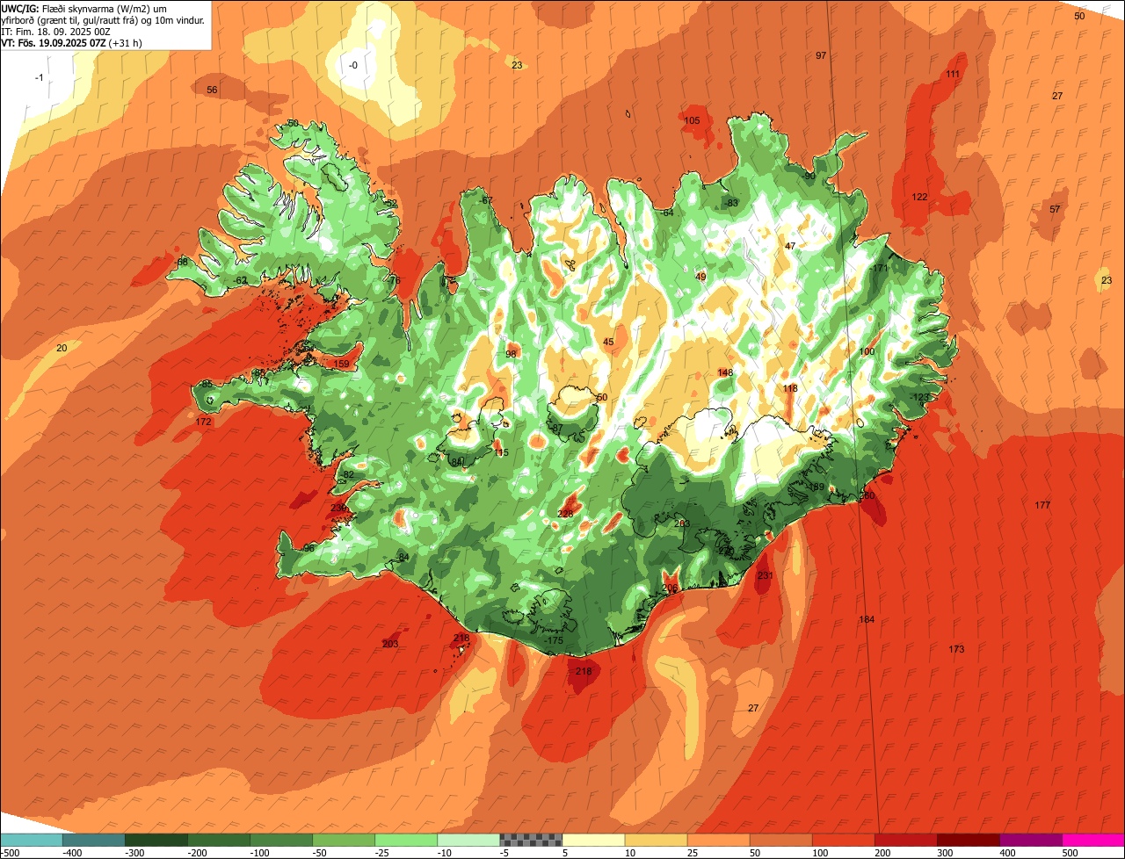Click the map value 231
The width and height of the screenshot is (1125, 859).
click(x=766, y=576)
